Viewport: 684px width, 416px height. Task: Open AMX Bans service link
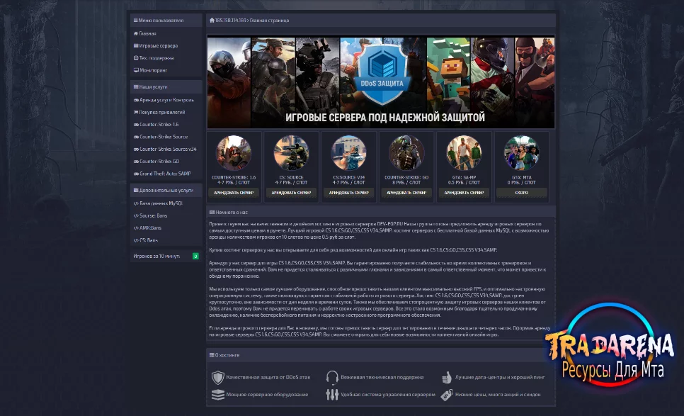coord(147,227)
